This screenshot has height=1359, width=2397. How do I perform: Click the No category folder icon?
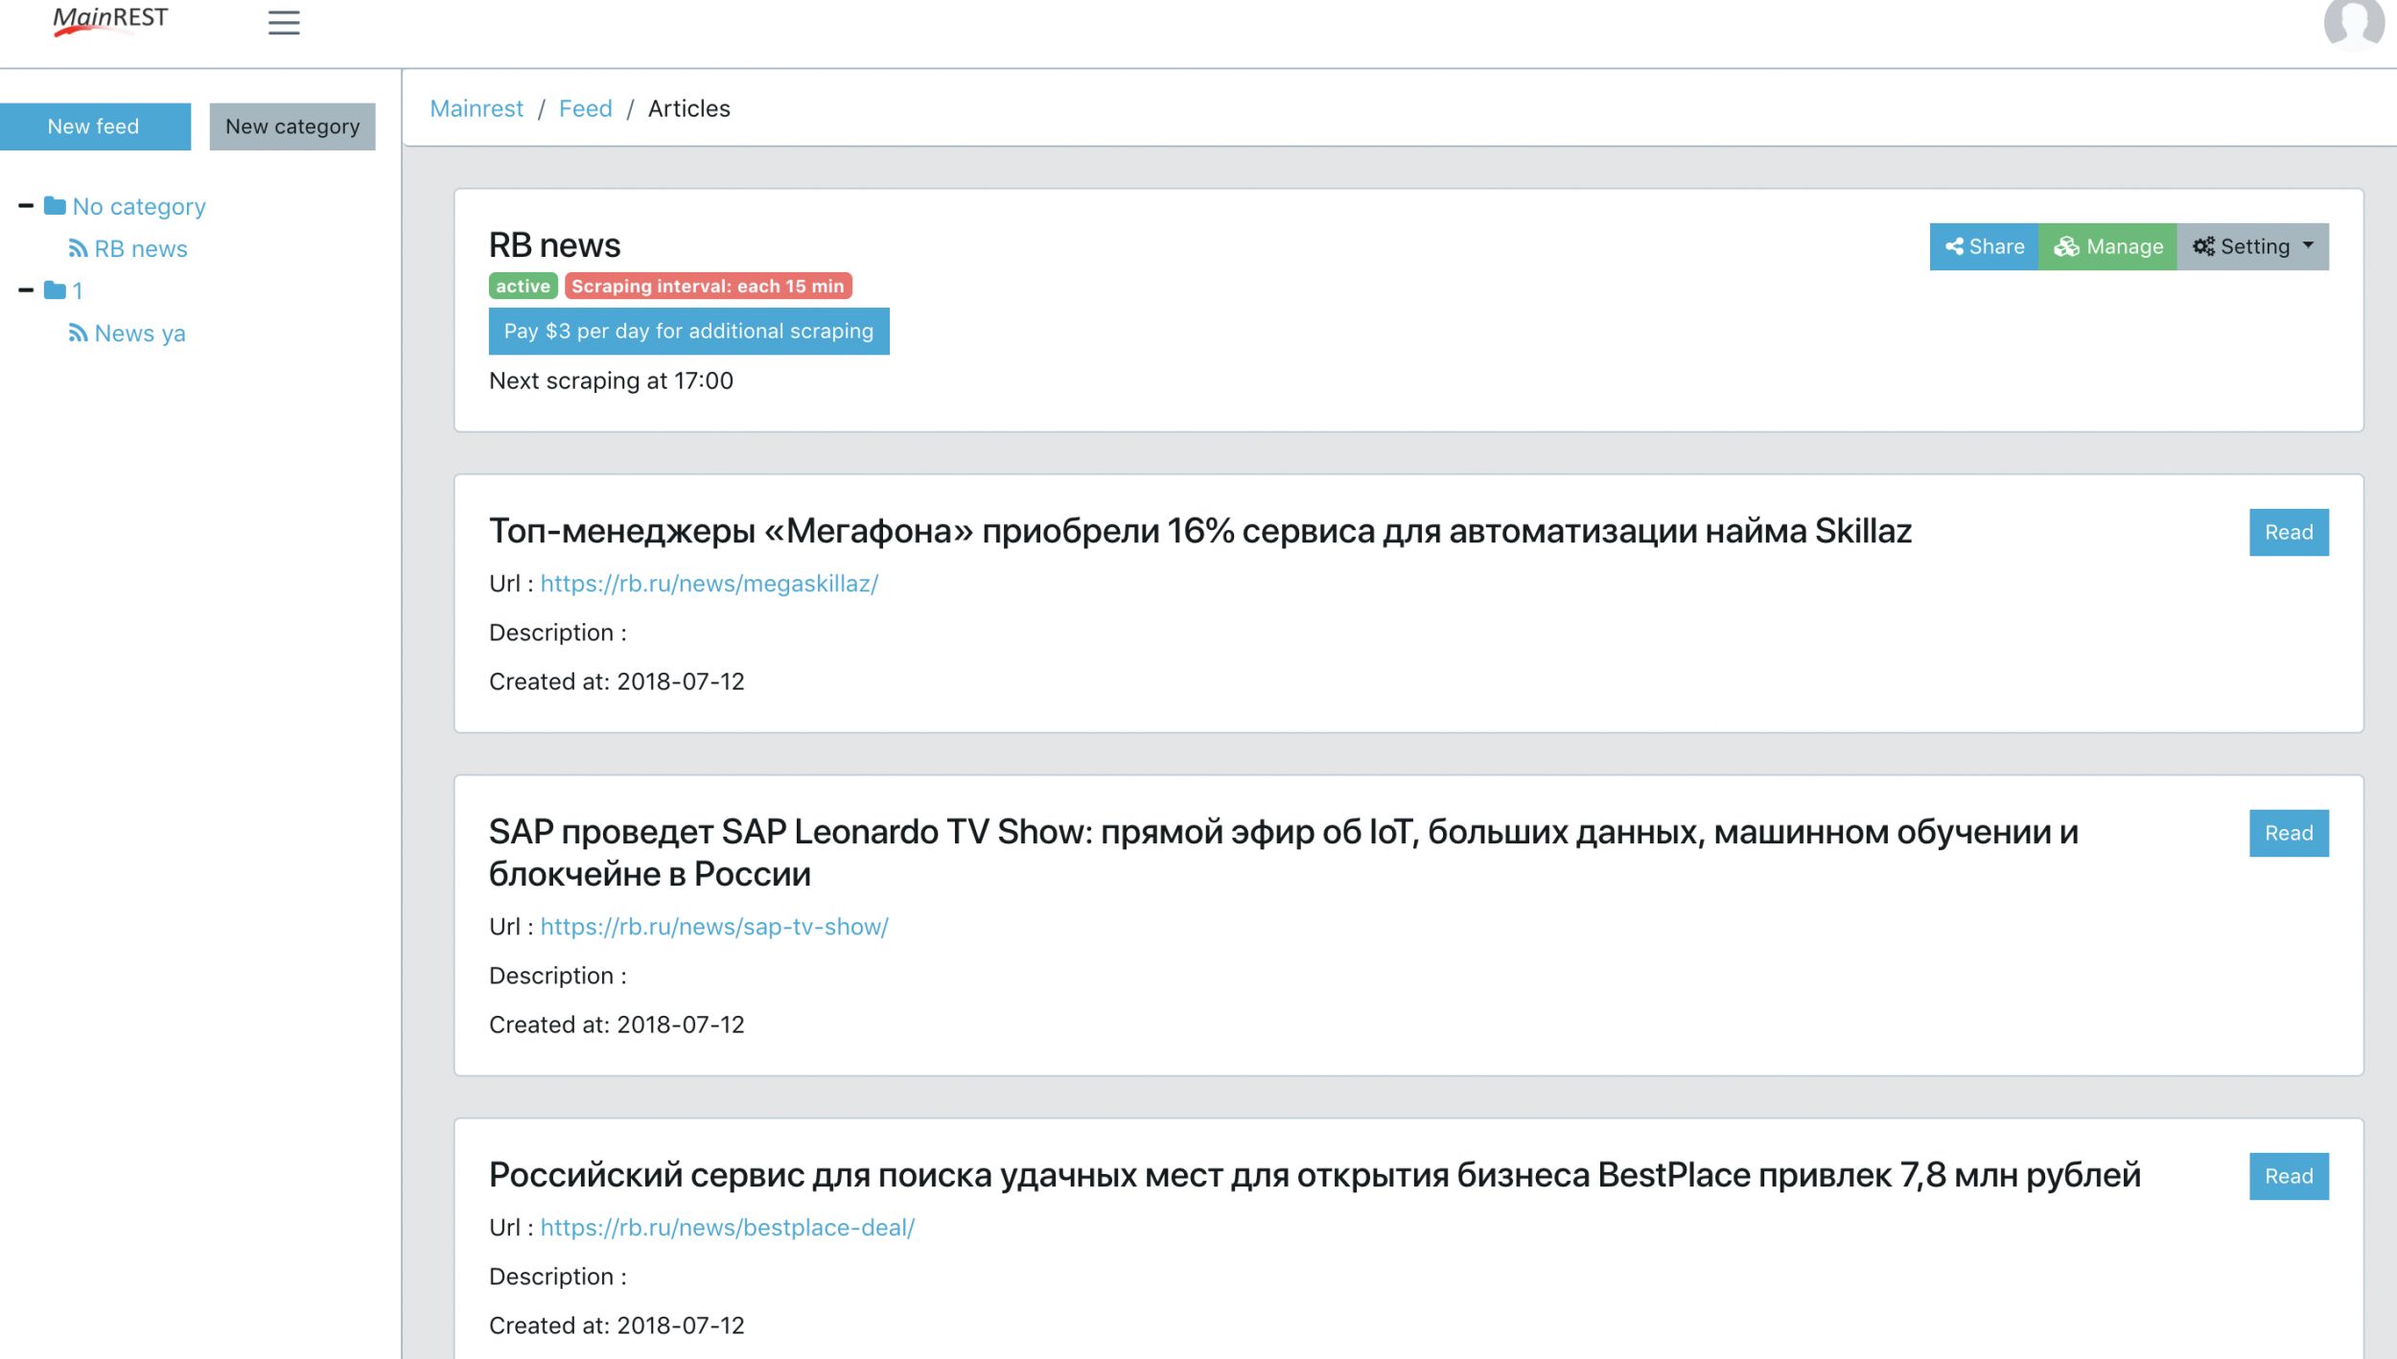56,206
